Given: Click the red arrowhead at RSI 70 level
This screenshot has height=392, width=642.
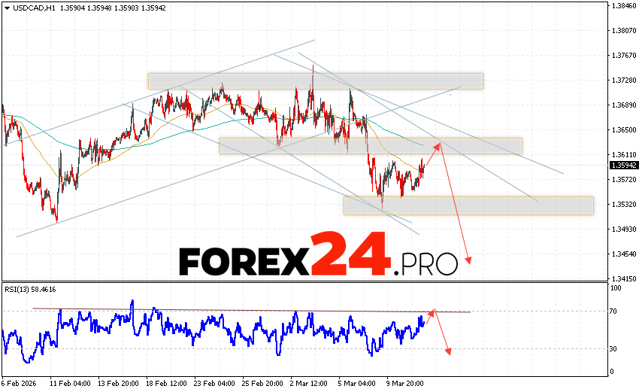Looking at the screenshot, I should [432, 311].
